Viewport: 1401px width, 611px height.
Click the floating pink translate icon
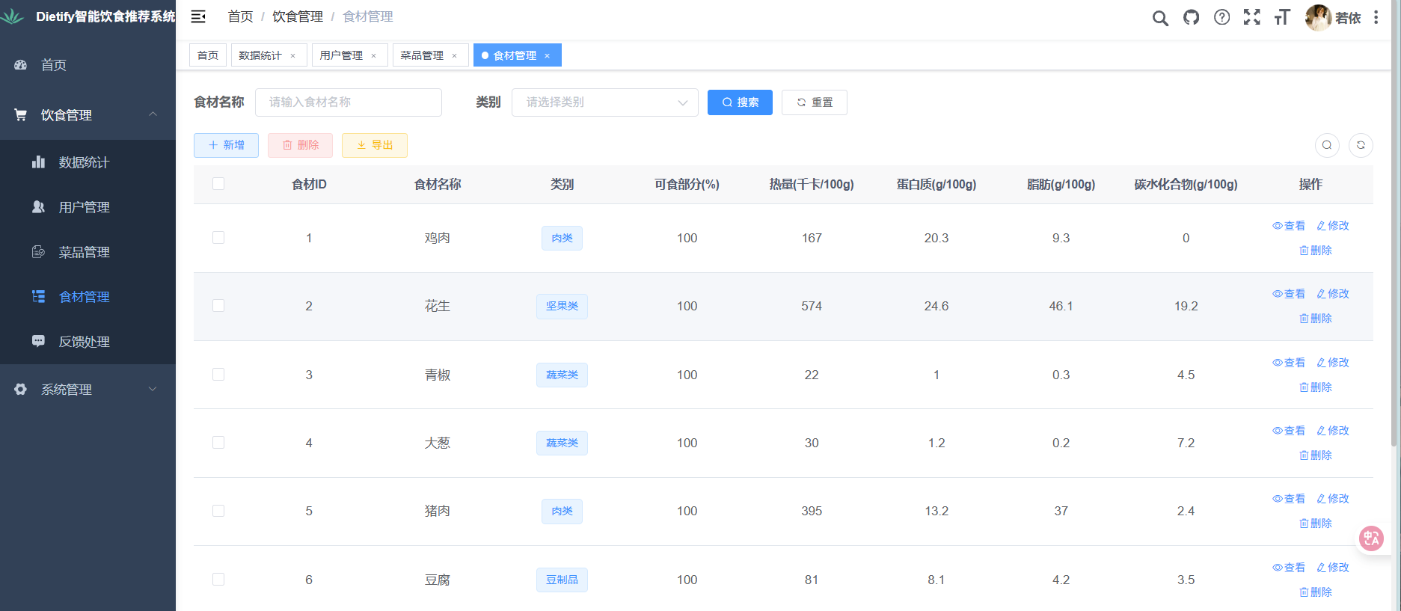click(1370, 538)
